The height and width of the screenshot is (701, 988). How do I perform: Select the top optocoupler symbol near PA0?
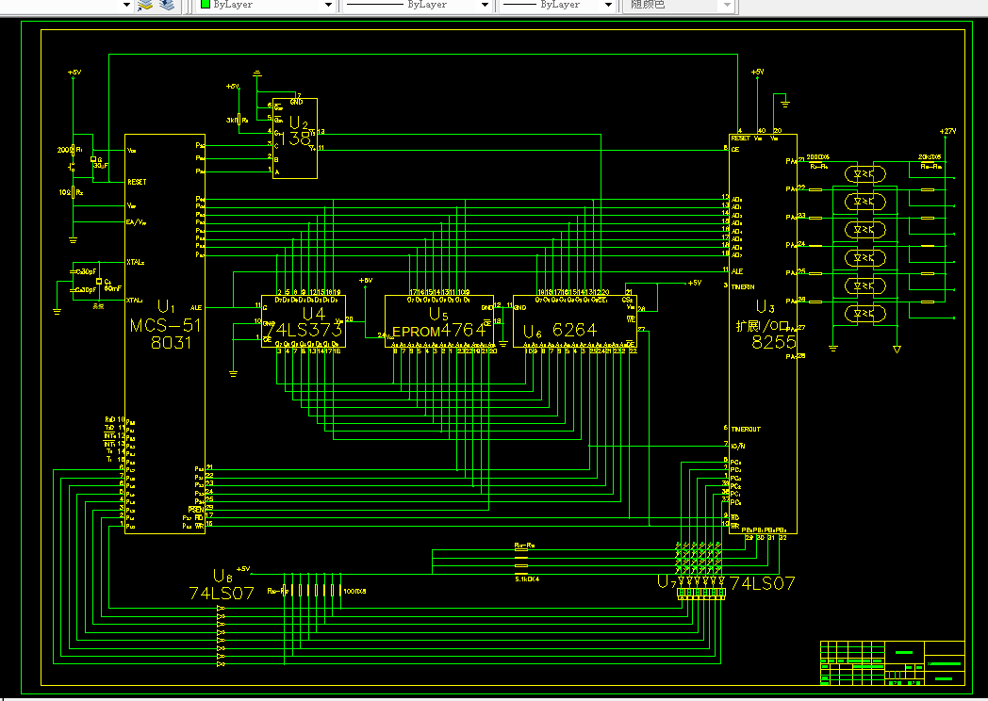click(865, 173)
